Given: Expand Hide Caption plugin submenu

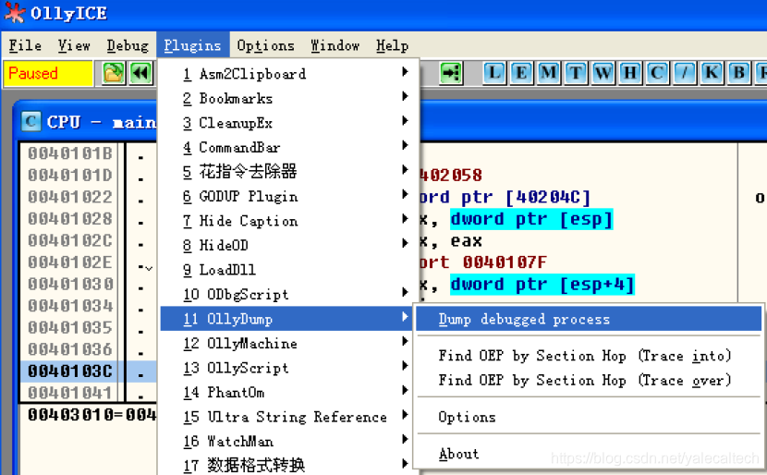Looking at the screenshot, I should point(289,221).
